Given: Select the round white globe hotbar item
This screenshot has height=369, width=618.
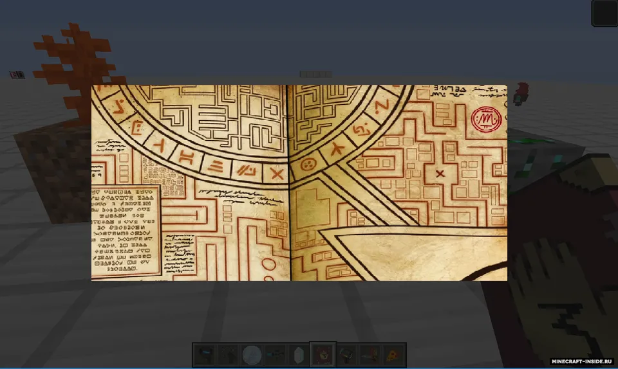Looking at the screenshot, I should [x=252, y=355].
